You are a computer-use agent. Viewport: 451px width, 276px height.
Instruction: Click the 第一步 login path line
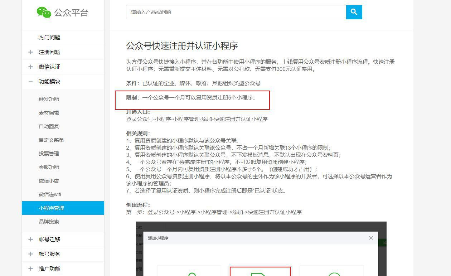tap(214, 212)
